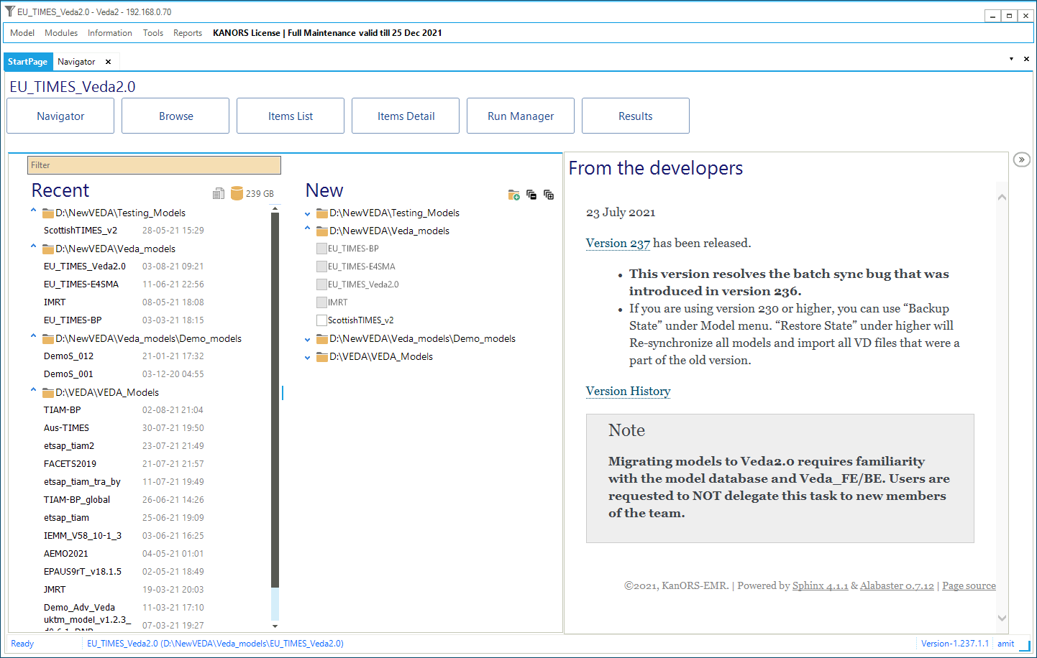
Task: Collapse the Veda_models folder under New
Action: coord(307,229)
